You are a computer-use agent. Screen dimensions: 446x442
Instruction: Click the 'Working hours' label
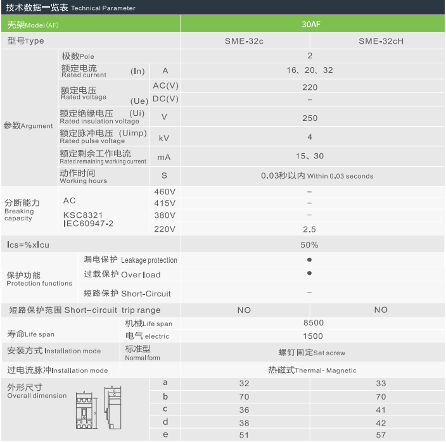tap(84, 181)
